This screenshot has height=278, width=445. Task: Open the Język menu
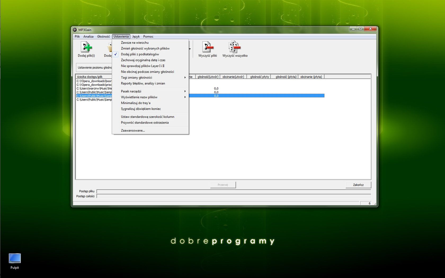point(136,37)
